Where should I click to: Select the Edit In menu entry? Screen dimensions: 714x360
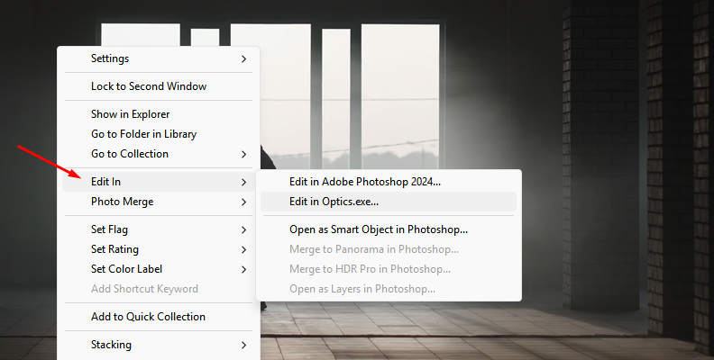(158, 182)
